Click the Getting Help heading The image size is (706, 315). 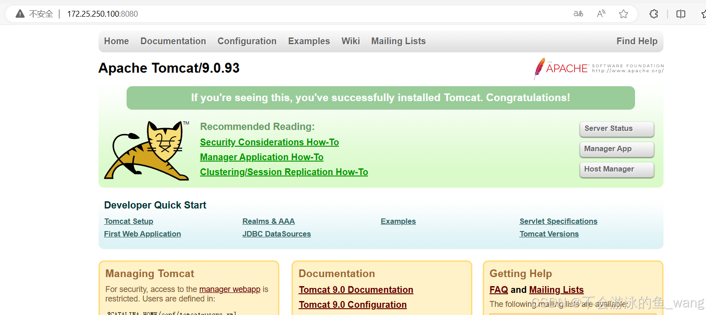pyautogui.click(x=521, y=273)
